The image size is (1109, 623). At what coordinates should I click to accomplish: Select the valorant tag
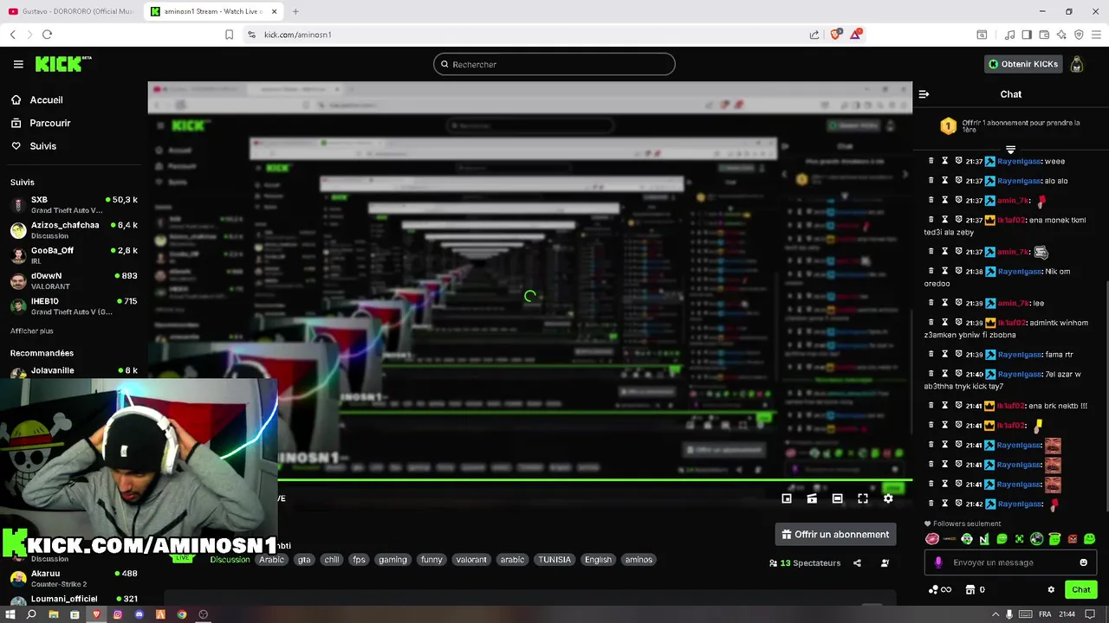point(471,560)
